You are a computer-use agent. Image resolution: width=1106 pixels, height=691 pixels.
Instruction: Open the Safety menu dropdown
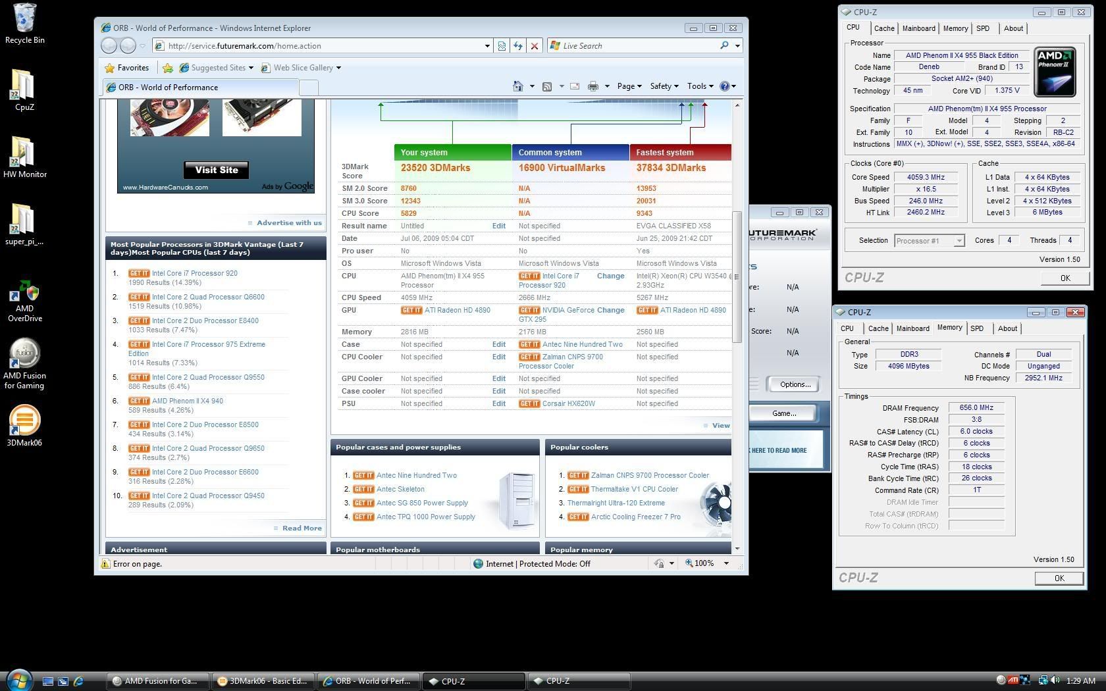(x=664, y=86)
